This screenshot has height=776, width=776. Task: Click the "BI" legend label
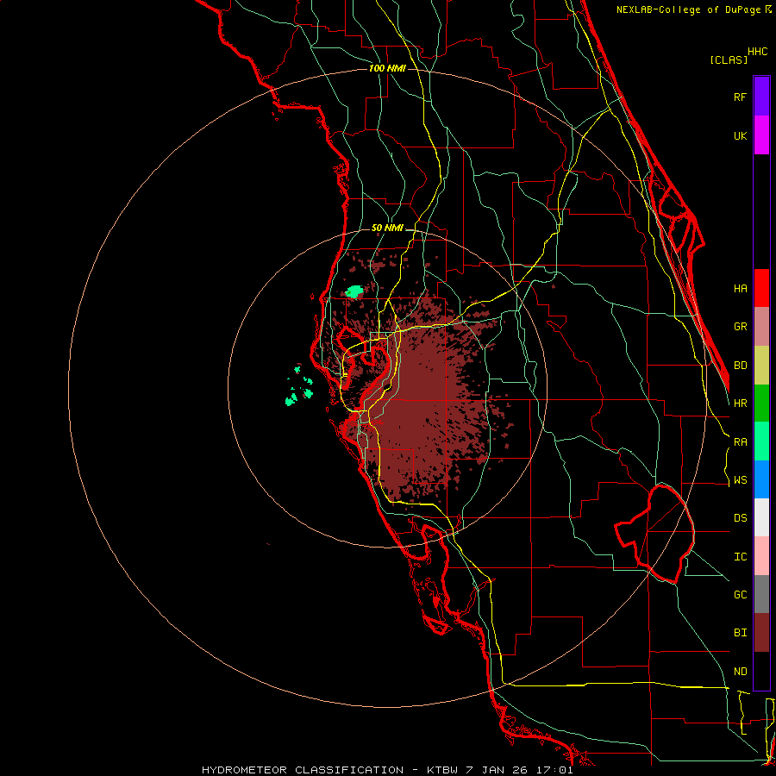point(740,633)
